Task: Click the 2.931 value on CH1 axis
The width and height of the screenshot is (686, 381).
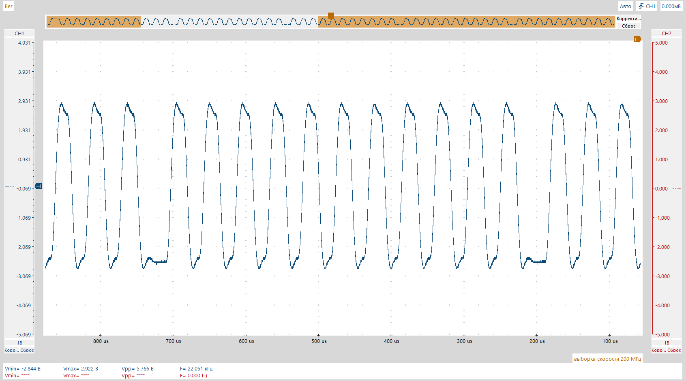Action: coord(24,101)
